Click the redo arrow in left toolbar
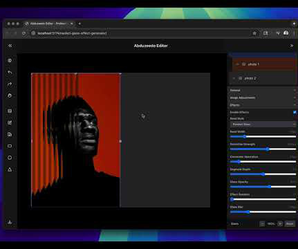Viewport: 298px width, 249px height. point(10,84)
